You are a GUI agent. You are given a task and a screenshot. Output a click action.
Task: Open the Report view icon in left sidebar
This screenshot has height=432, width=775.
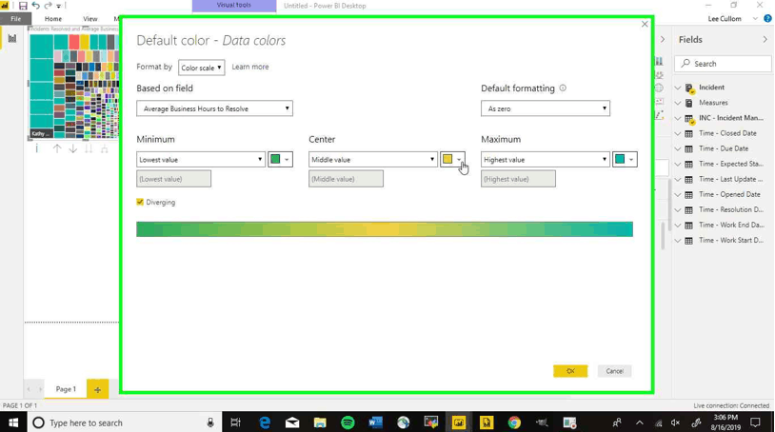(11, 38)
